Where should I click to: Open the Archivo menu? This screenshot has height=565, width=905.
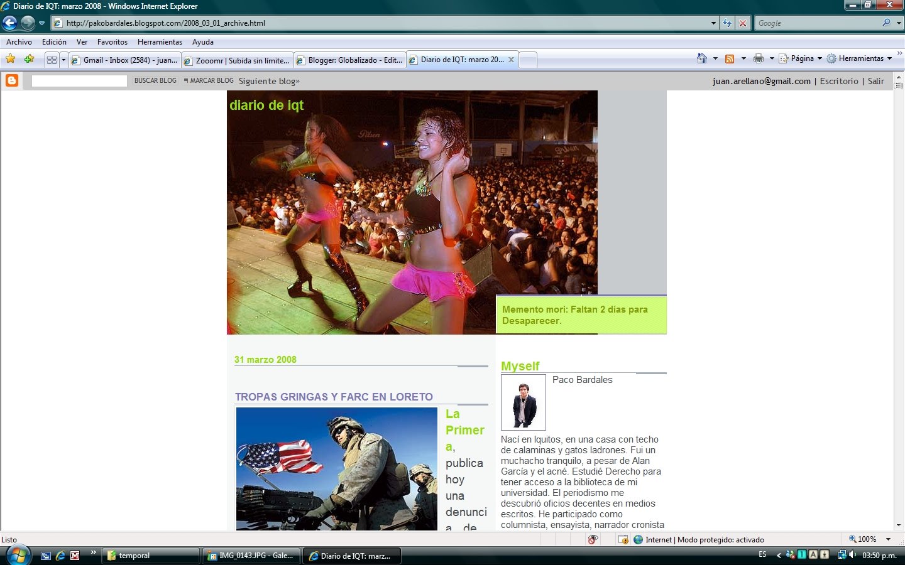[19, 42]
